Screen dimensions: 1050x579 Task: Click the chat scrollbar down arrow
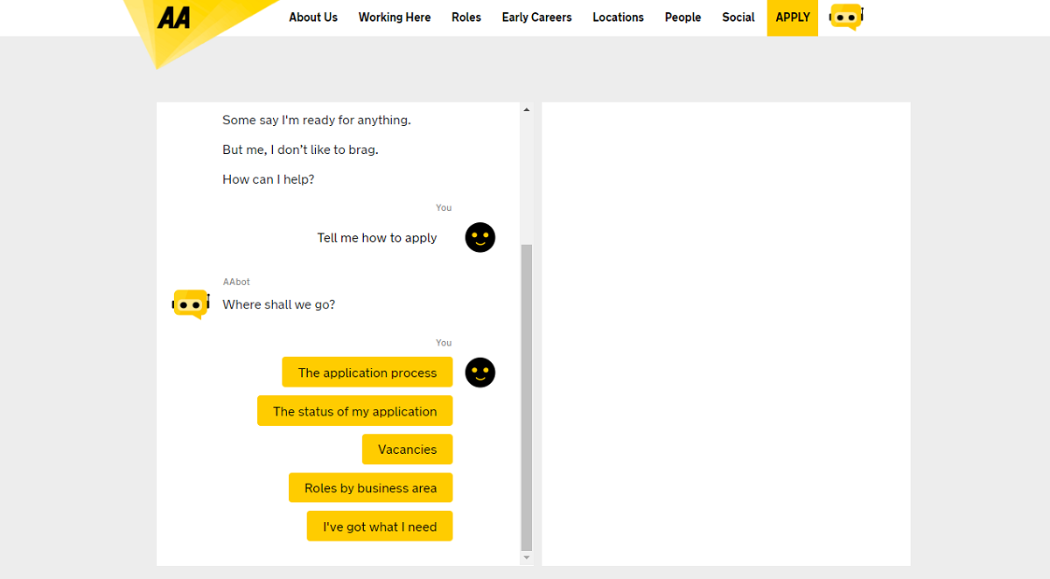pyautogui.click(x=526, y=557)
